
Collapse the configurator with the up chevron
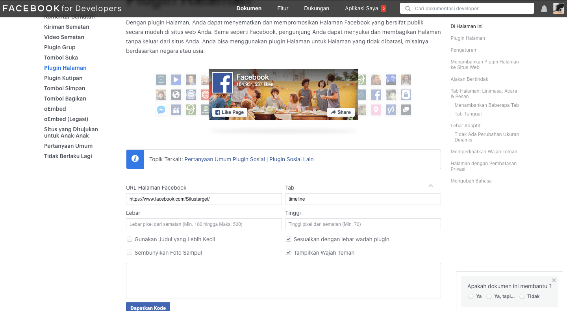pyautogui.click(x=431, y=186)
